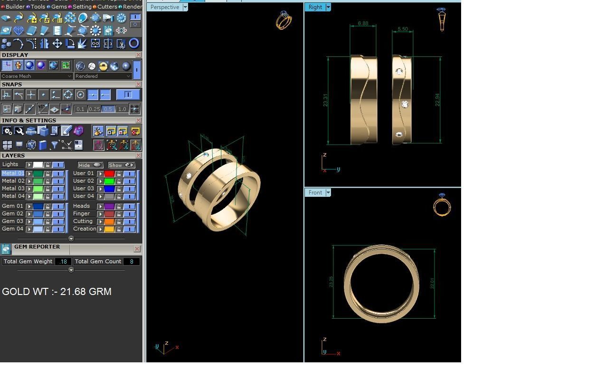The image size is (605, 387).
Task: Close the Gem Reporter panel
Action: tap(137, 249)
